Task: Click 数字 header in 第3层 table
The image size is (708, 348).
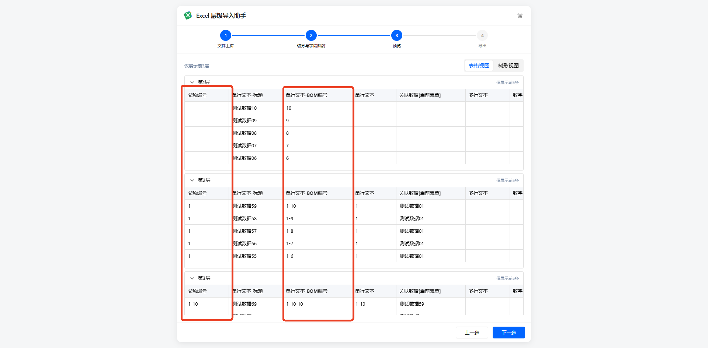Action: (x=517, y=291)
